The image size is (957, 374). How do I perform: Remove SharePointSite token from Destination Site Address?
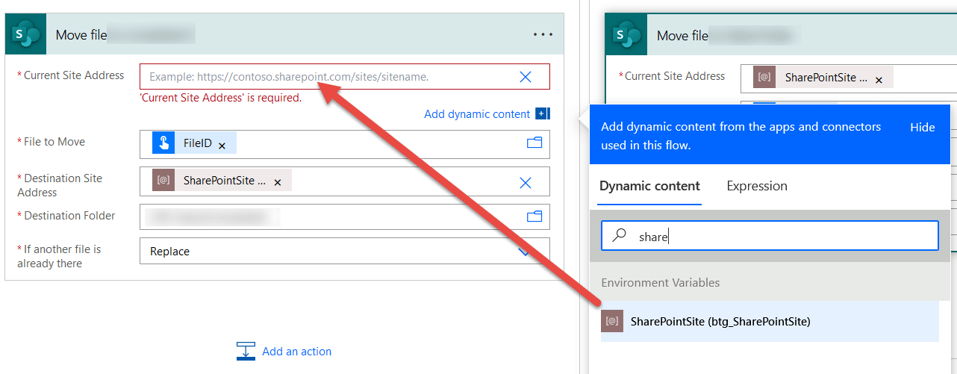(x=278, y=183)
